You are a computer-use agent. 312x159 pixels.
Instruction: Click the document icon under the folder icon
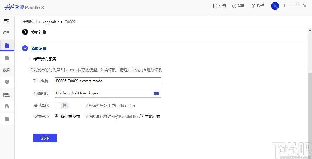click(7, 58)
